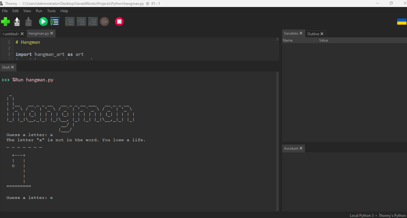Viewport: 407px width, 218px height.
Task: Click the Save file toolbar icon
Action: tap(29, 22)
